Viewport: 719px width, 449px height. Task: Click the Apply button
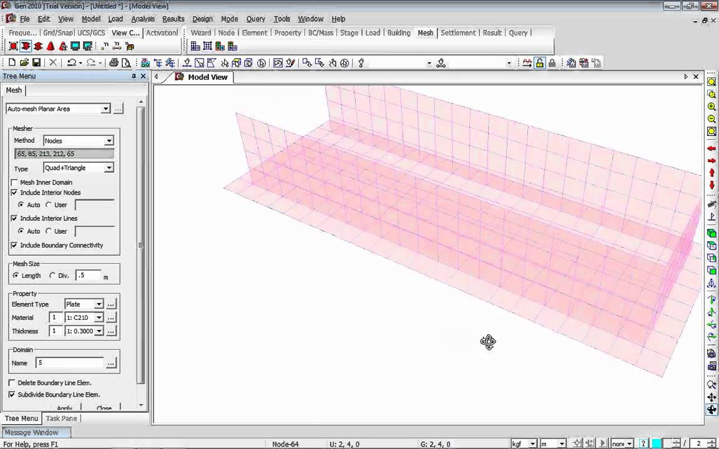(65, 407)
